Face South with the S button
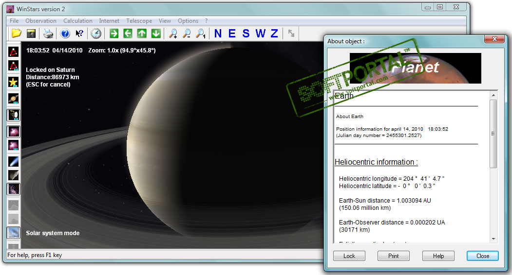512x275 pixels. [246, 33]
